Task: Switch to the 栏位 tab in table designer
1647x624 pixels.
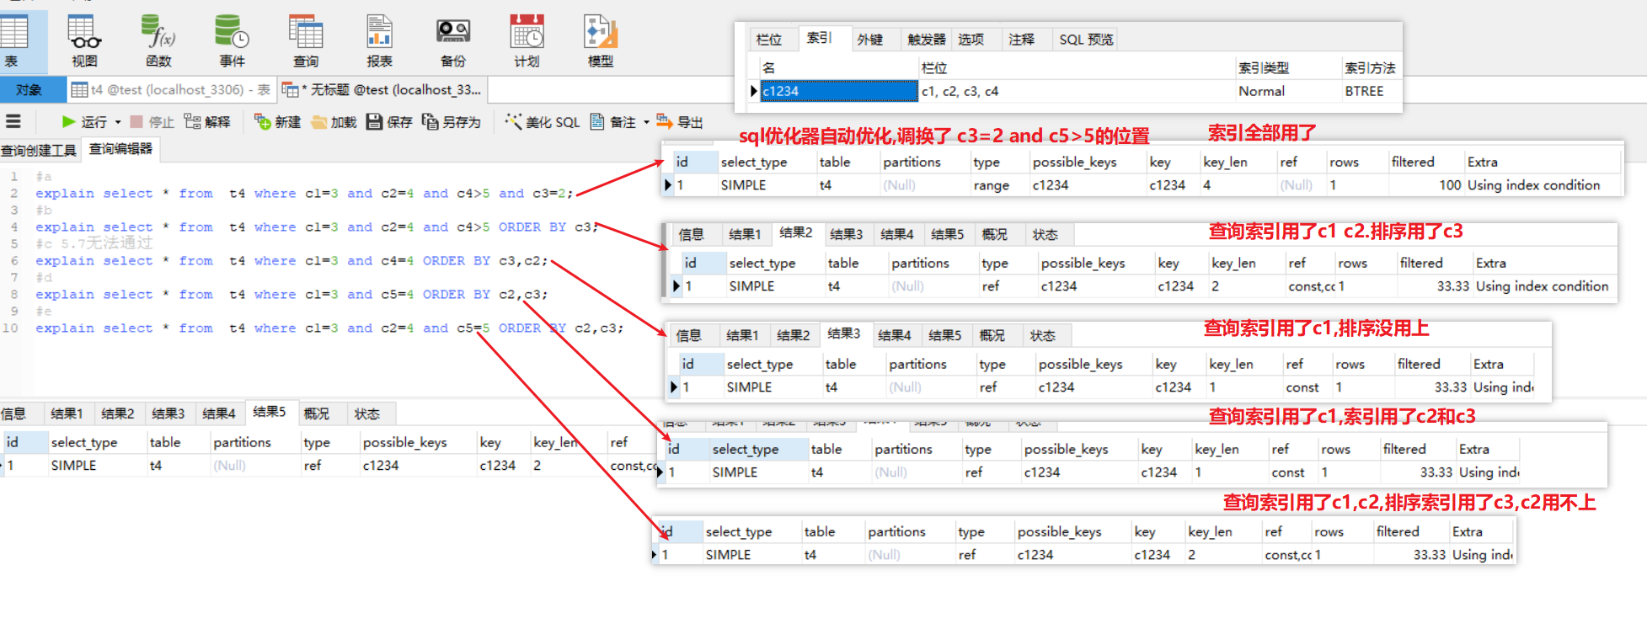Action: (x=769, y=40)
